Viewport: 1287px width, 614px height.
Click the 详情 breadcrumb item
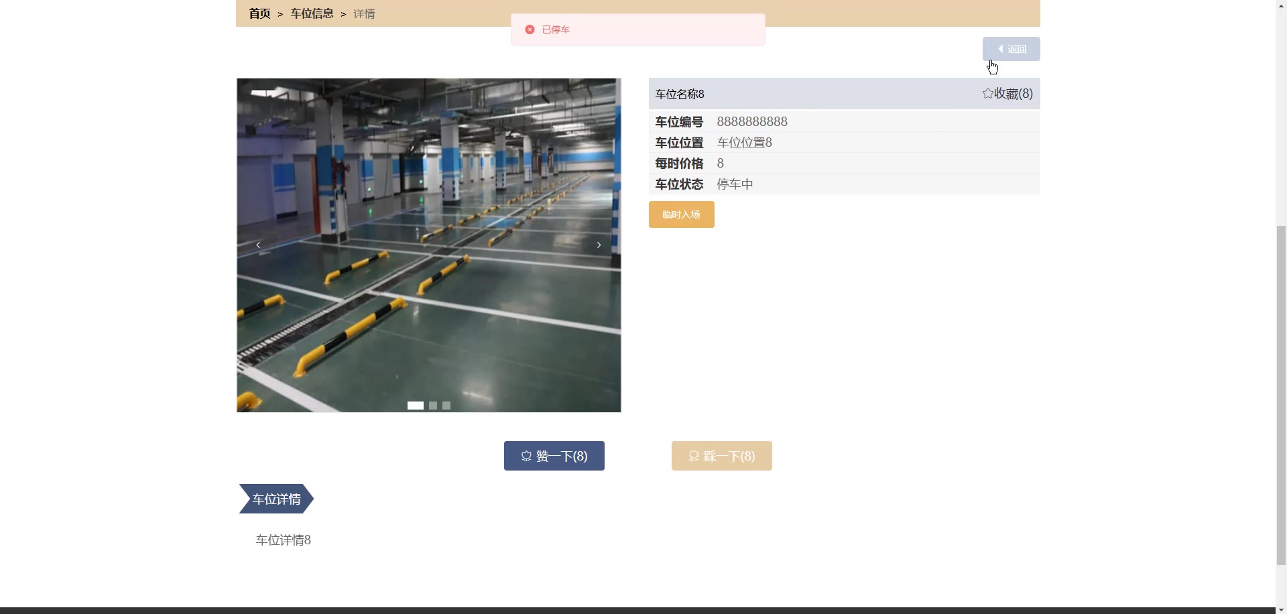364,13
